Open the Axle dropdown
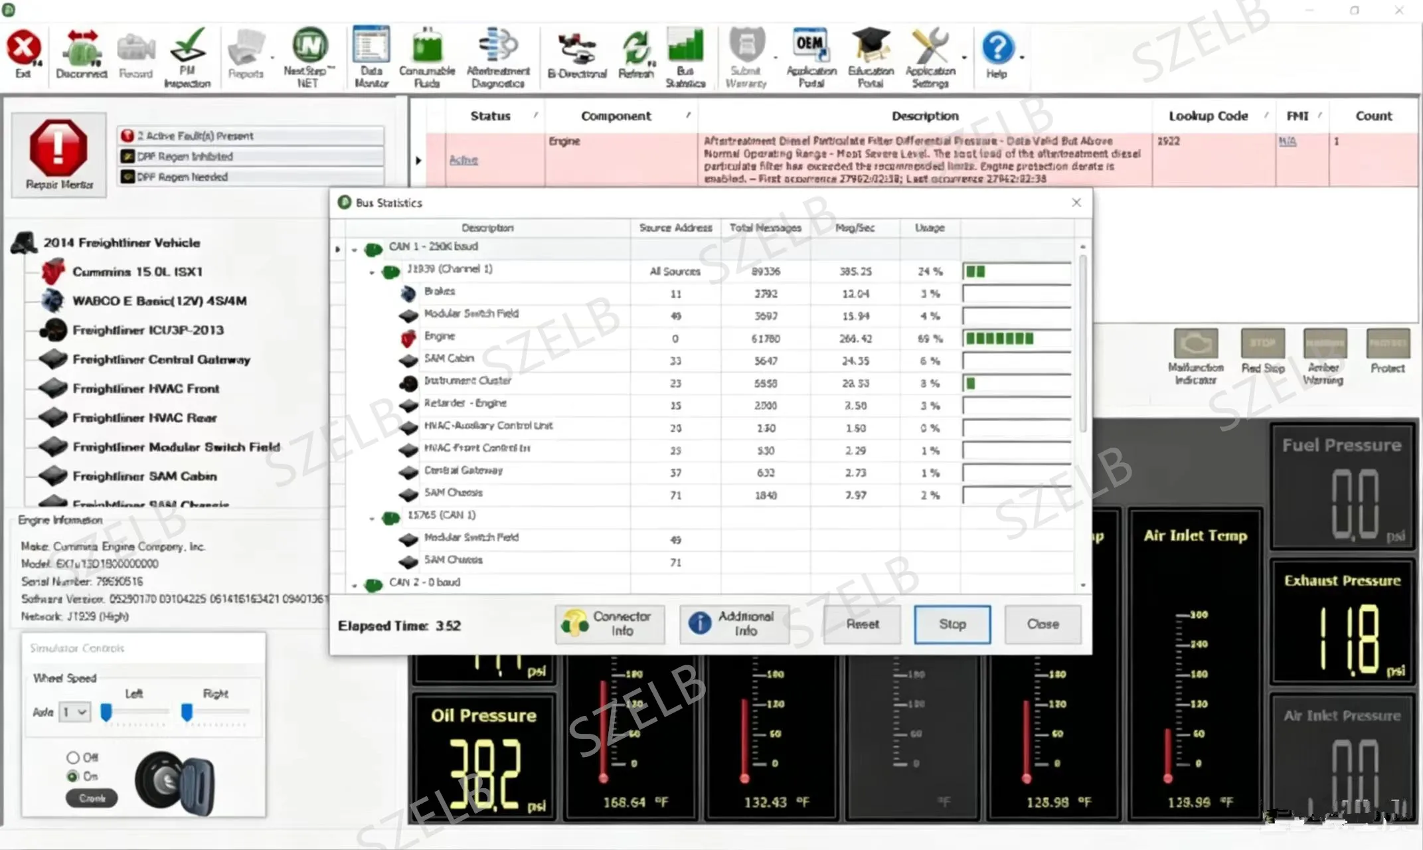Viewport: 1423px width, 850px height. pos(74,713)
